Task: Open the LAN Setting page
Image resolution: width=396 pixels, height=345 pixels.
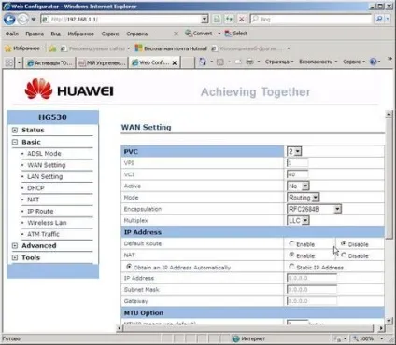Action: (45, 176)
